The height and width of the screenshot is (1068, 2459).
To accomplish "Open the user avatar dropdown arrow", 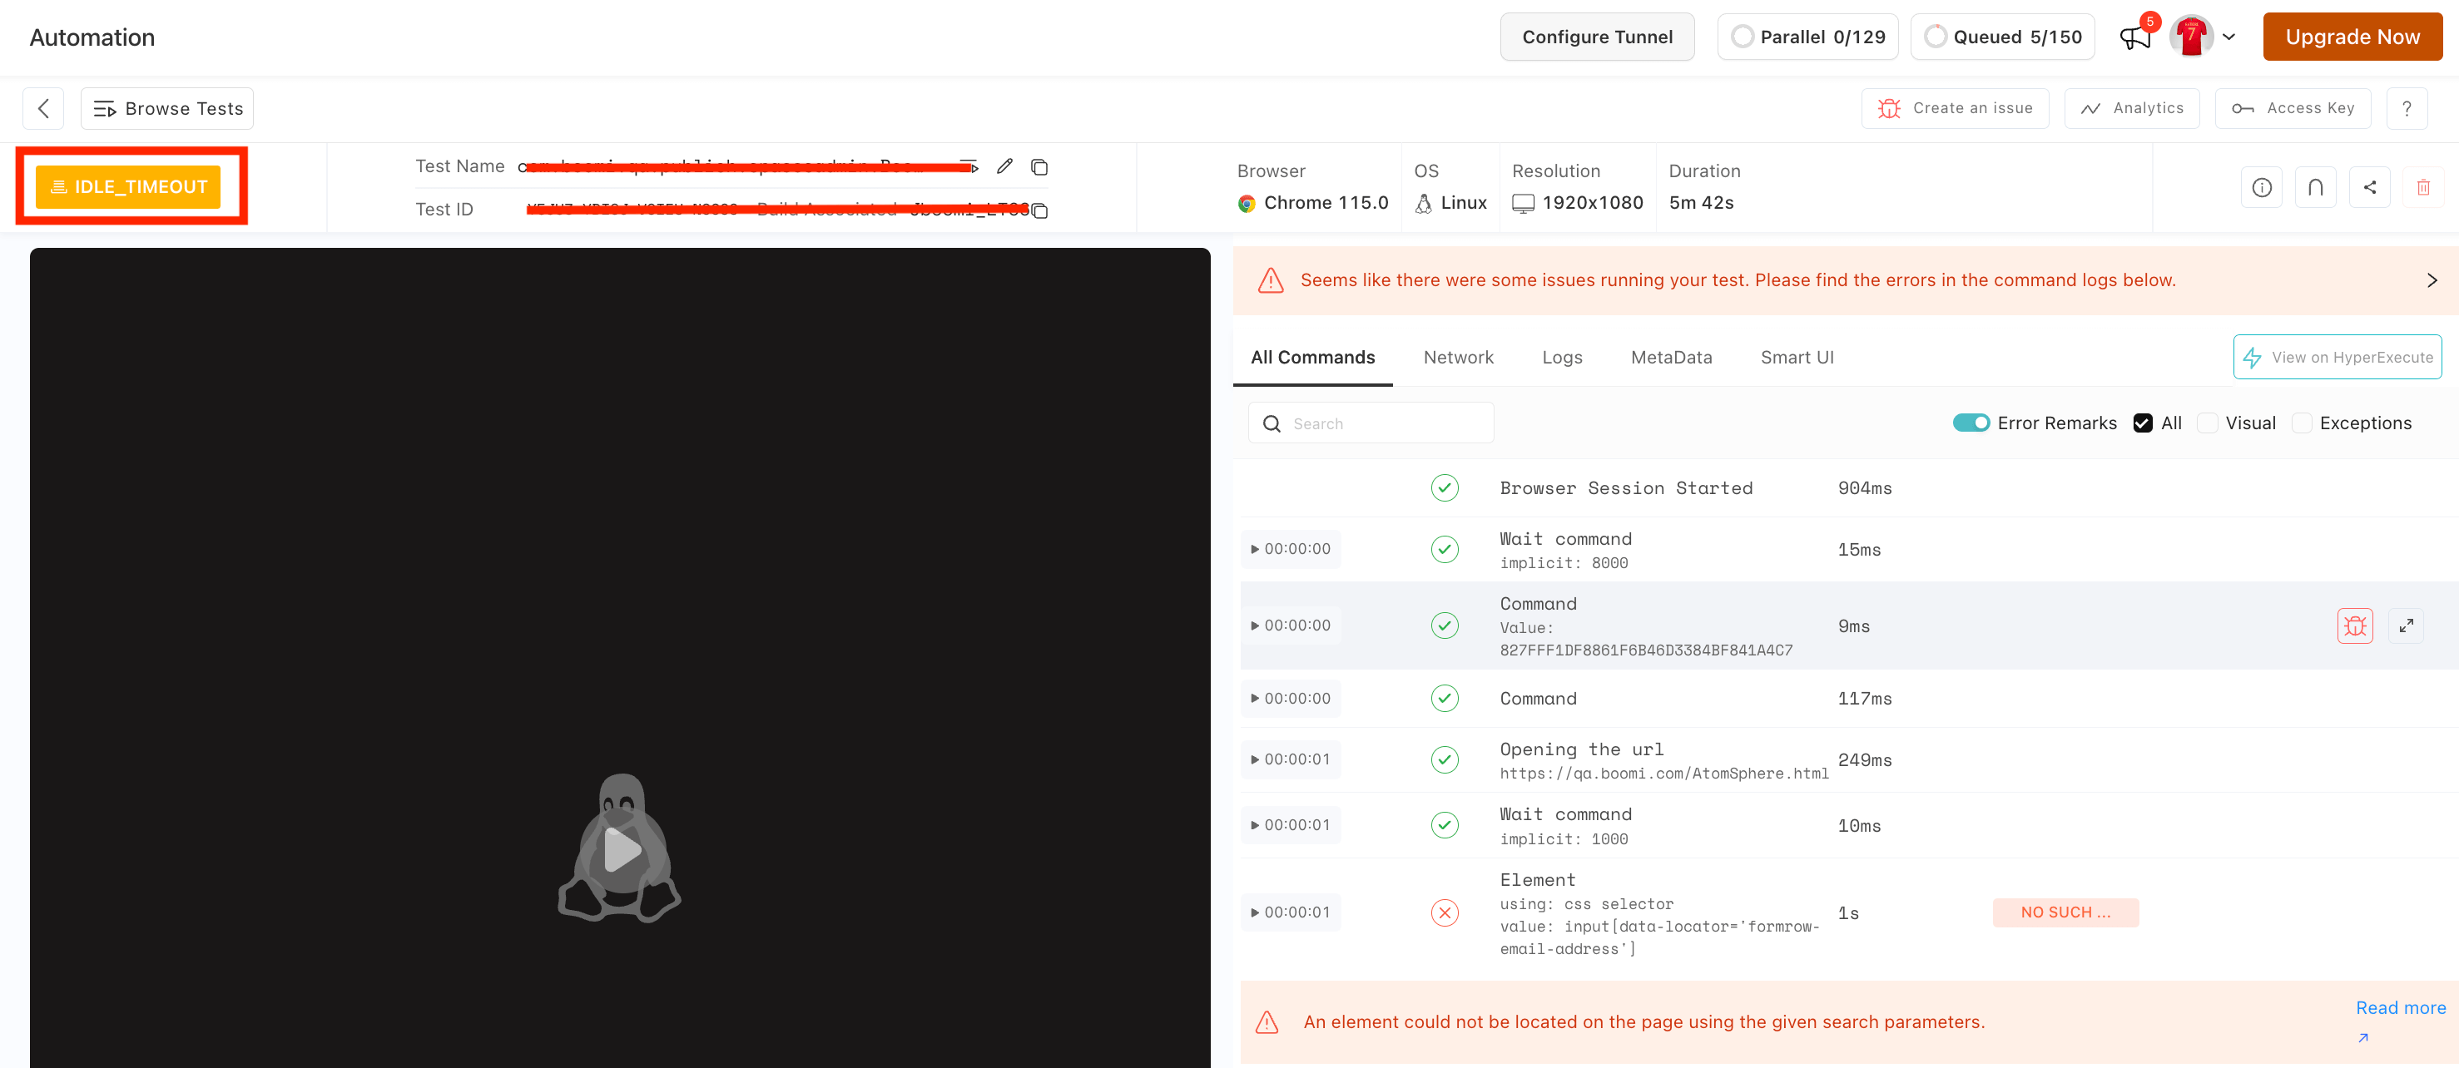I will (2229, 37).
